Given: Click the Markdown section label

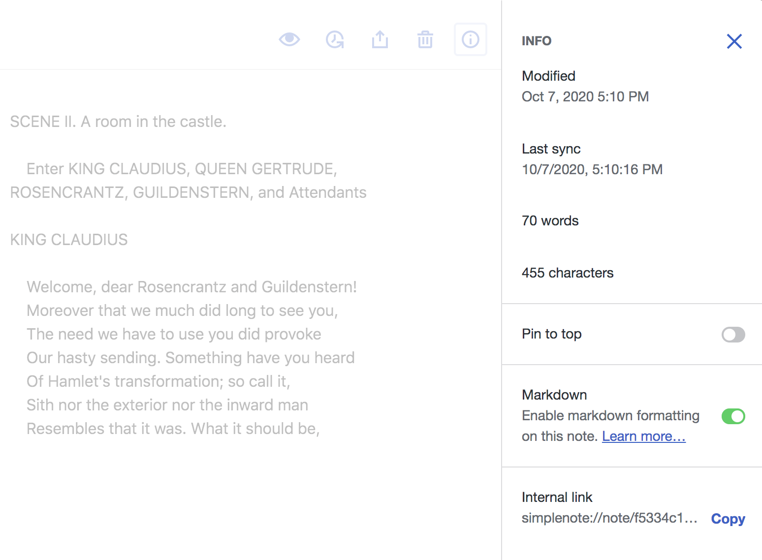Looking at the screenshot, I should point(554,395).
